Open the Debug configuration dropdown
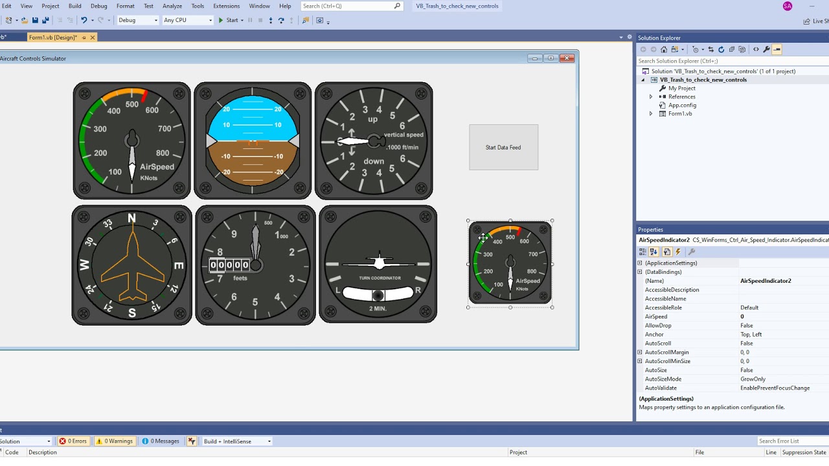Screen dimensions: 829x466 (x=138, y=20)
